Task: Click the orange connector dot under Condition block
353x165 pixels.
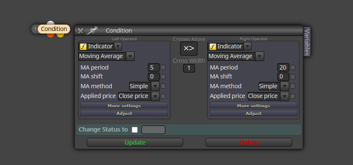Action: click(51, 35)
